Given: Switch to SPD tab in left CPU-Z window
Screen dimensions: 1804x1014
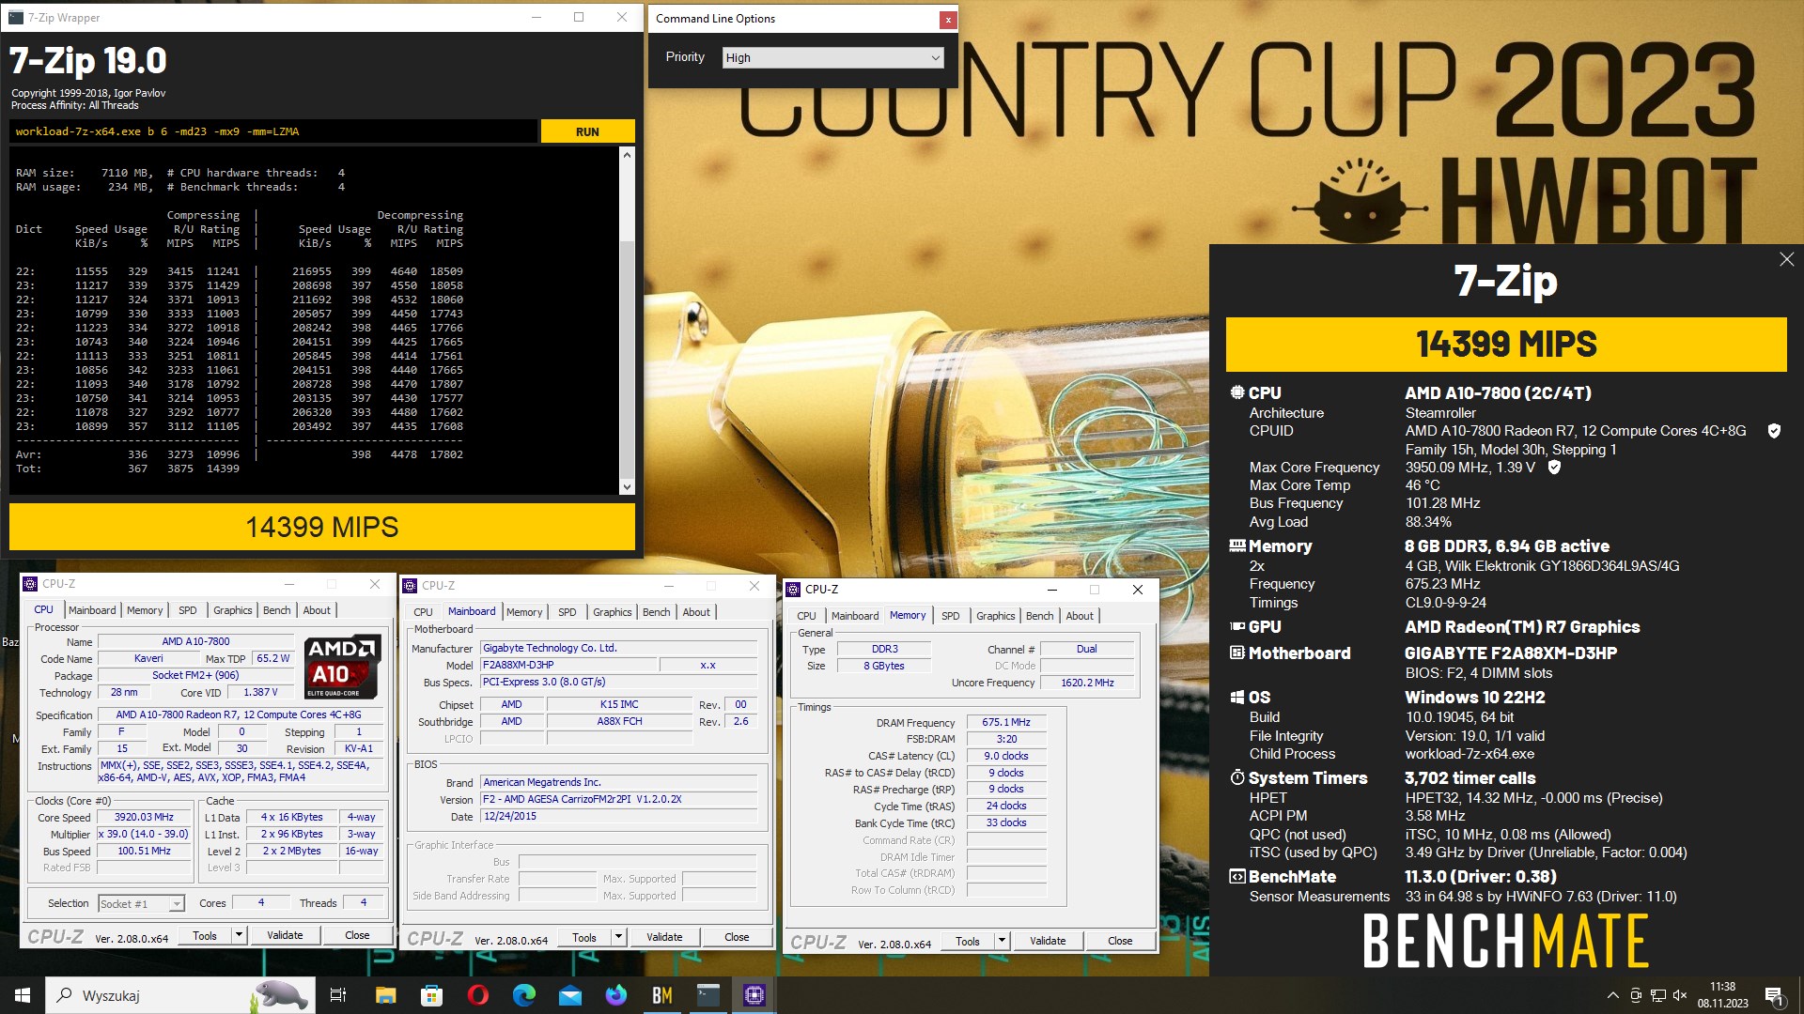Looking at the screenshot, I should coord(187,610).
